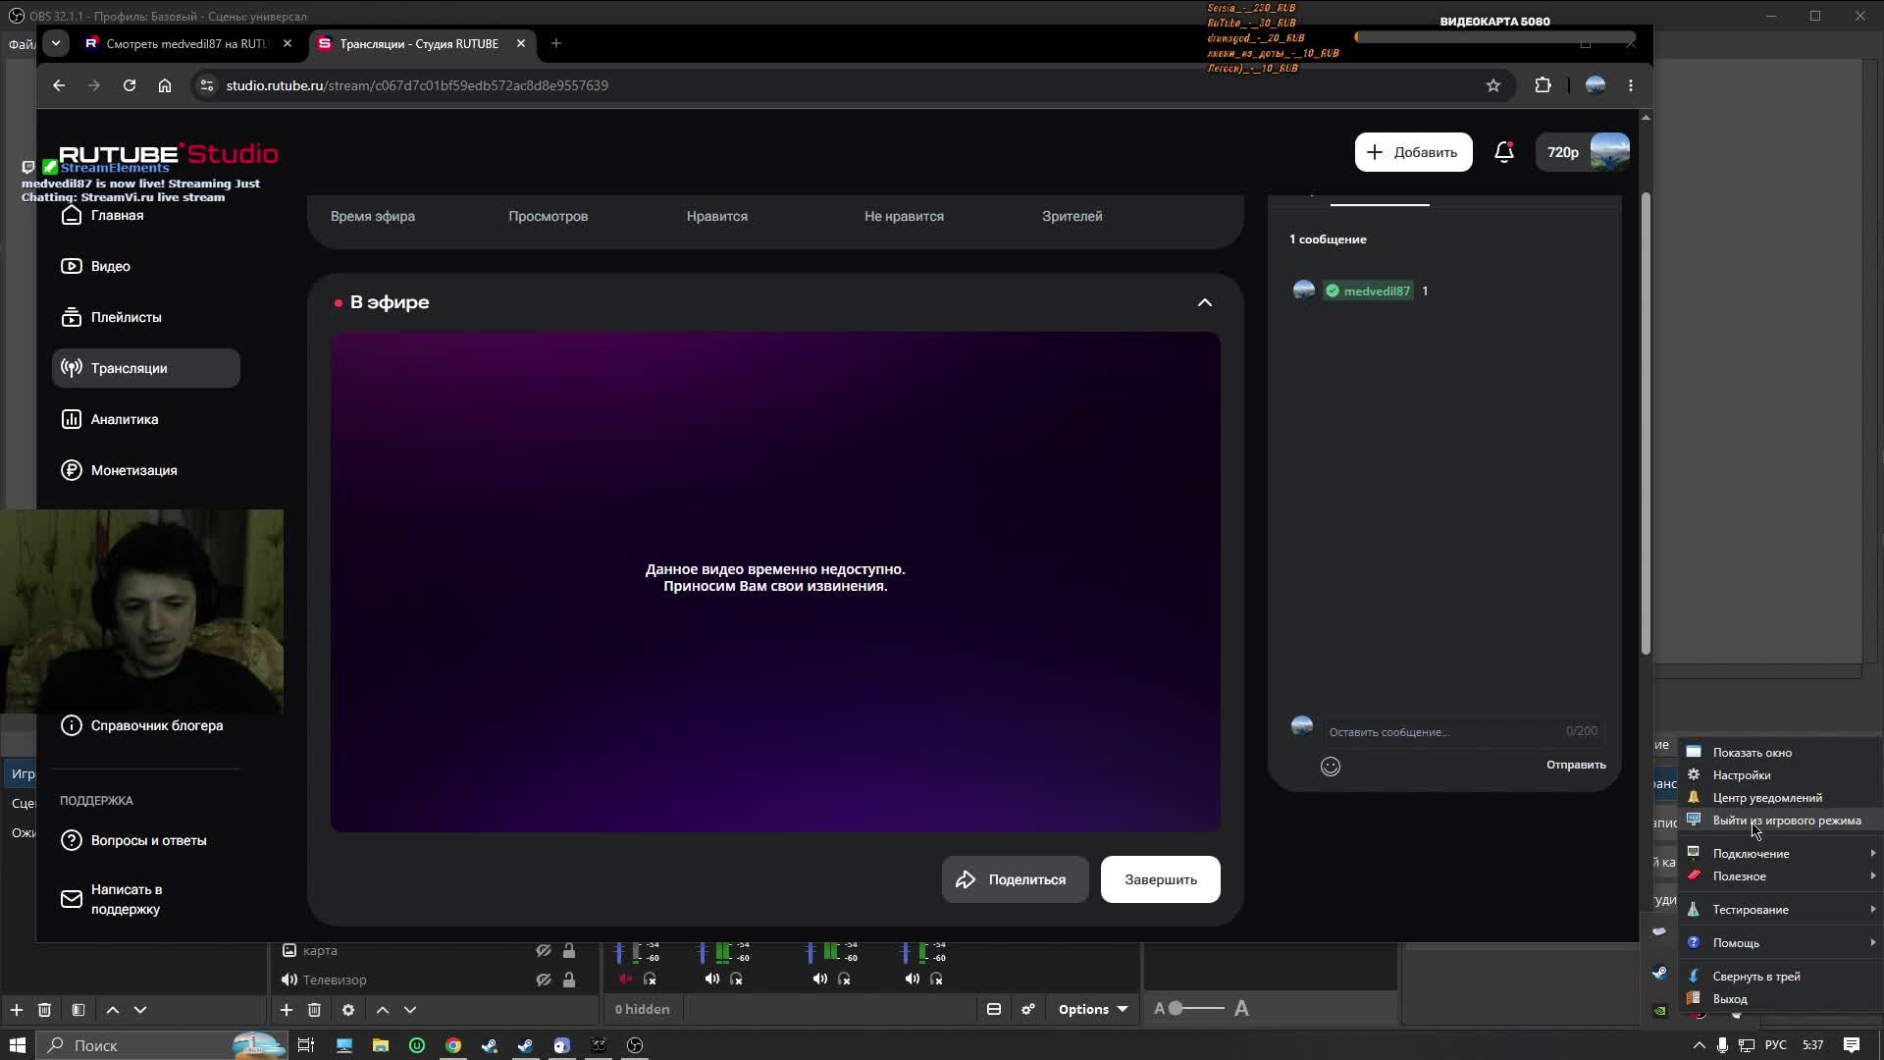Add a new scene in OBS

[x=17, y=1010]
